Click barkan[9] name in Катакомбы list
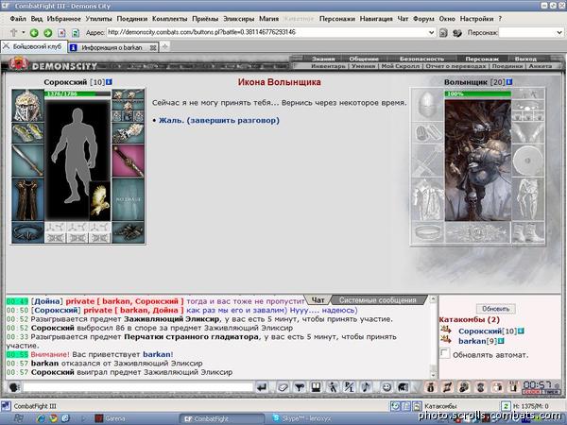The image size is (567, 425). coord(477,341)
